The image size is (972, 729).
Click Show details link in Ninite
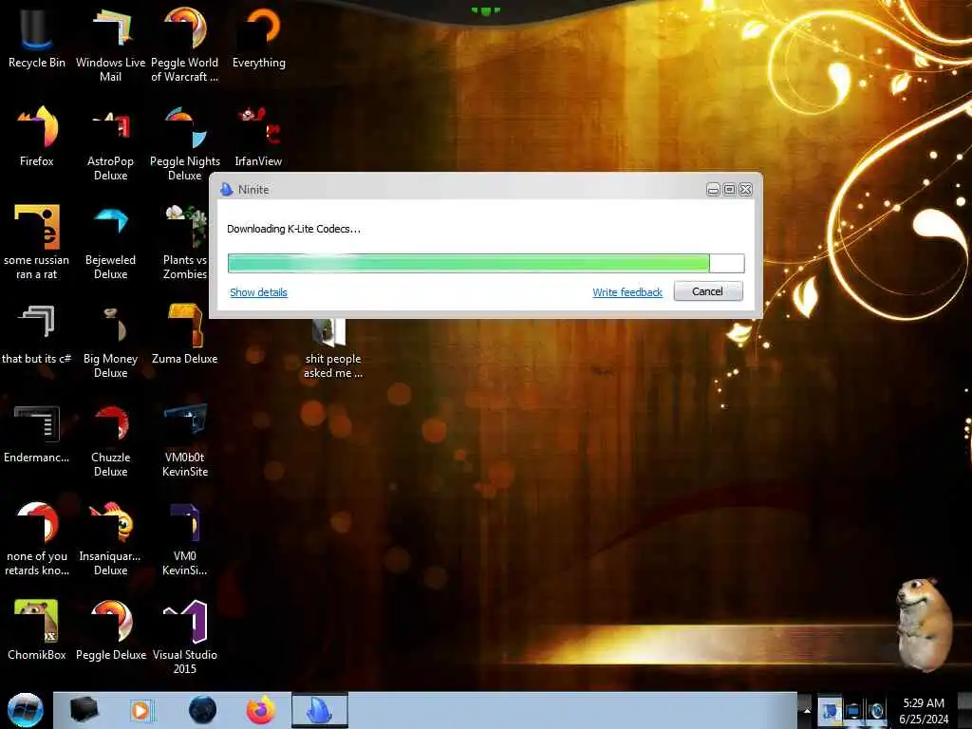coord(258,292)
